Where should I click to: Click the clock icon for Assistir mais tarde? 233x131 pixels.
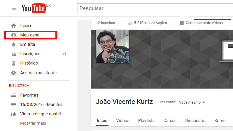[14, 73]
